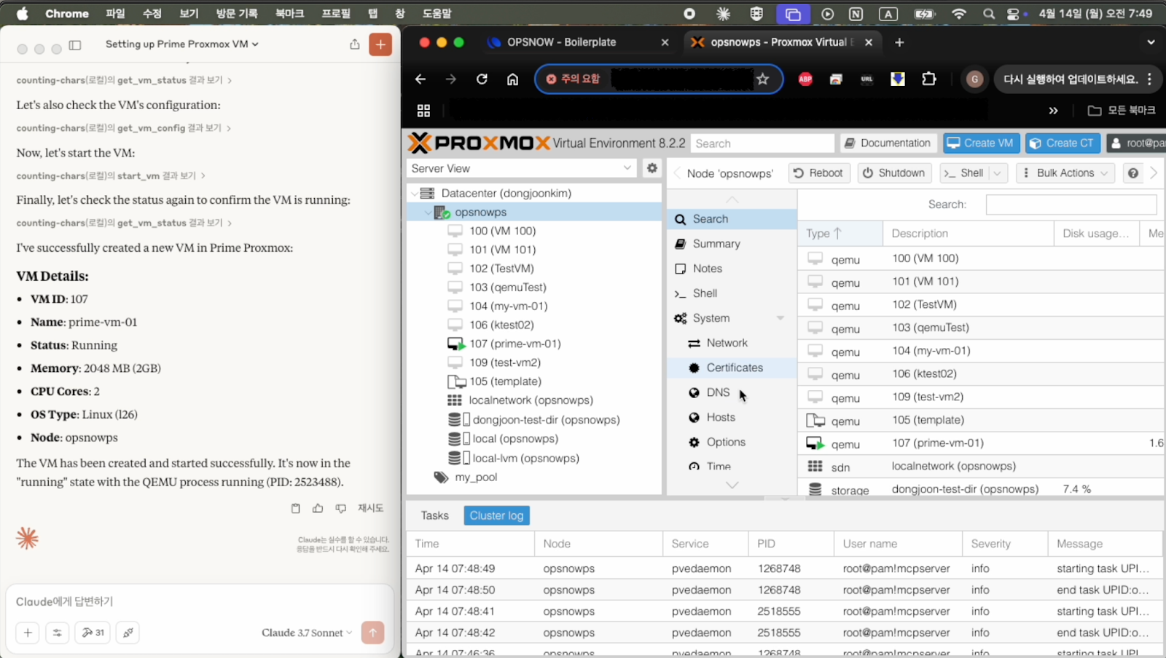Open the Bulk Actions dropdown
Viewport: 1166px width, 658px height.
(1066, 173)
